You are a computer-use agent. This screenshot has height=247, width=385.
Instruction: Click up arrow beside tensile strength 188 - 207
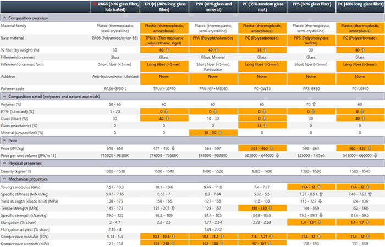click(173, 208)
